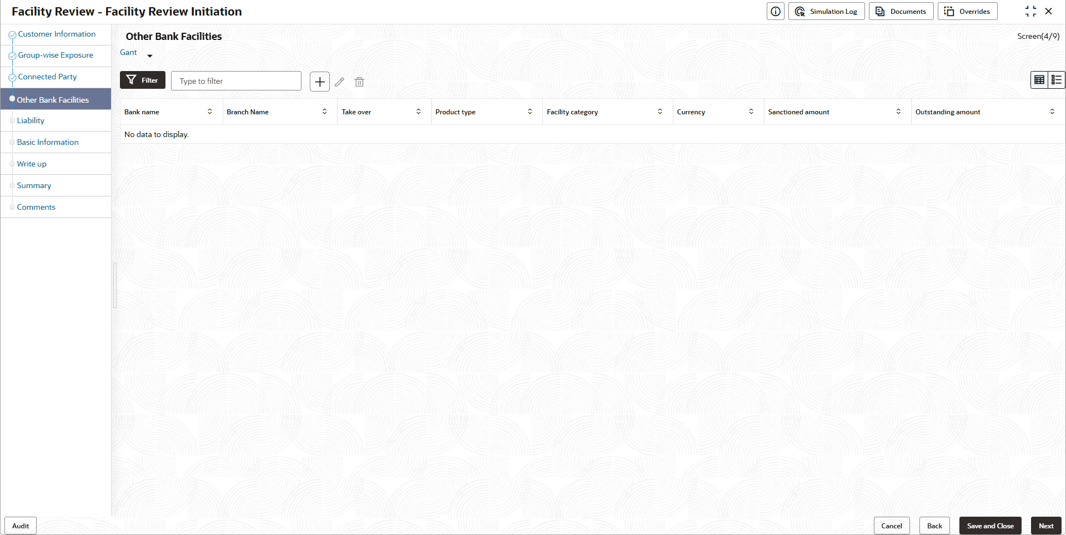Sort by Product type column
This screenshot has width=1066, height=535.
(x=530, y=112)
